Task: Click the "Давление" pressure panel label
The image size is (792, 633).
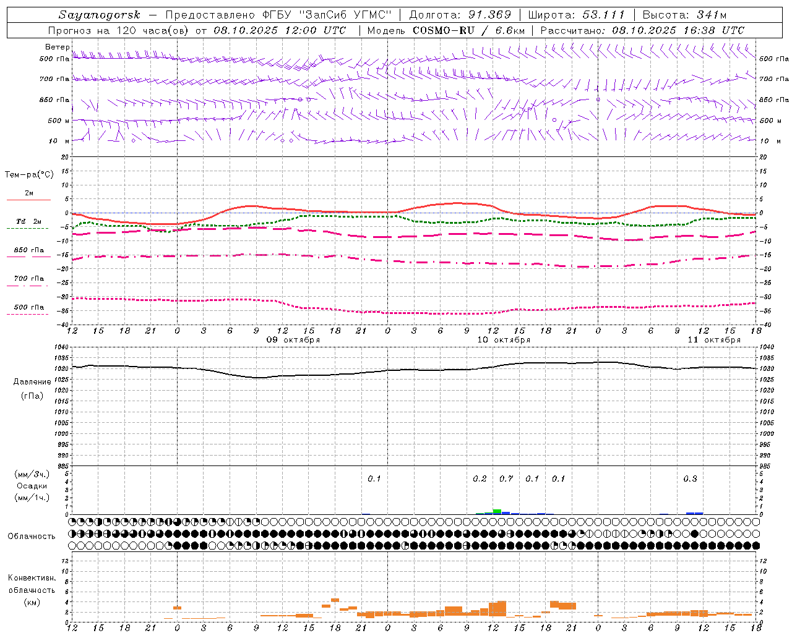Action: pos(32,382)
